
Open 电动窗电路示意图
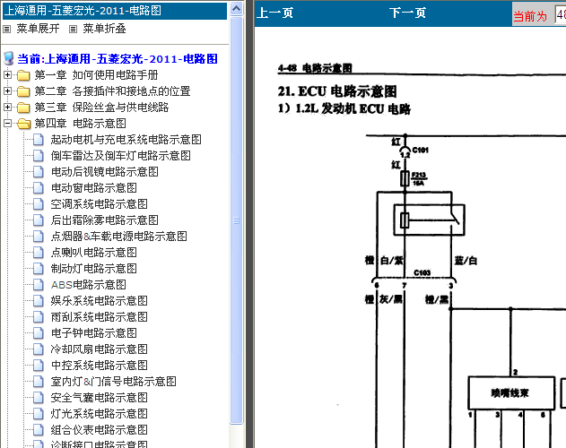[93, 188]
